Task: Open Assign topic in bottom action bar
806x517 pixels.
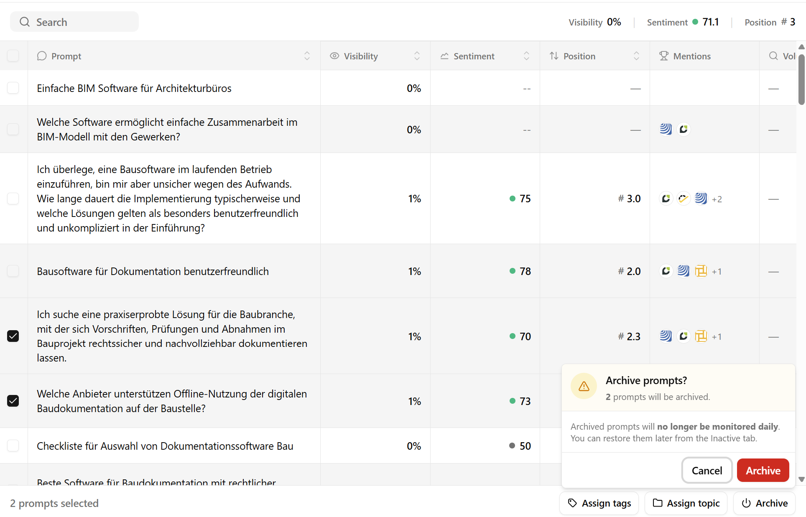Action: [x=686, y=503]
